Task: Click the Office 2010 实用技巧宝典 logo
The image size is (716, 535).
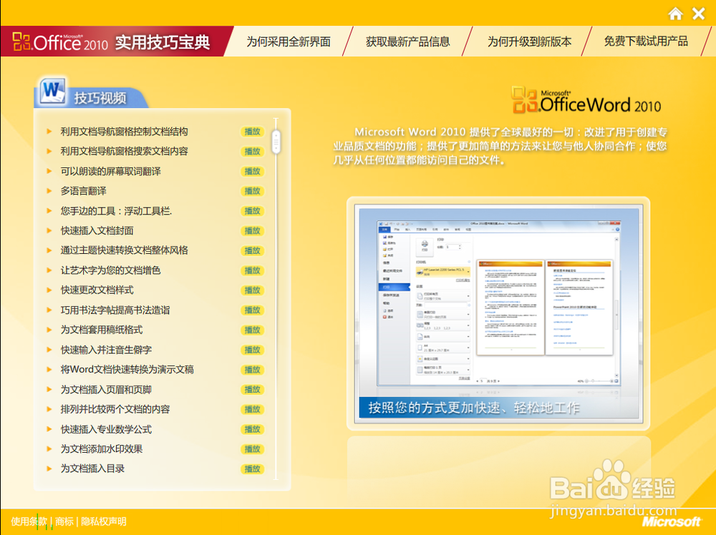Action: [x=112, y=42]
